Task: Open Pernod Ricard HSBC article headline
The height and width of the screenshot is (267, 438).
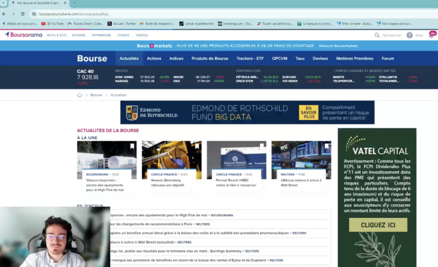Action: point(236,183)
